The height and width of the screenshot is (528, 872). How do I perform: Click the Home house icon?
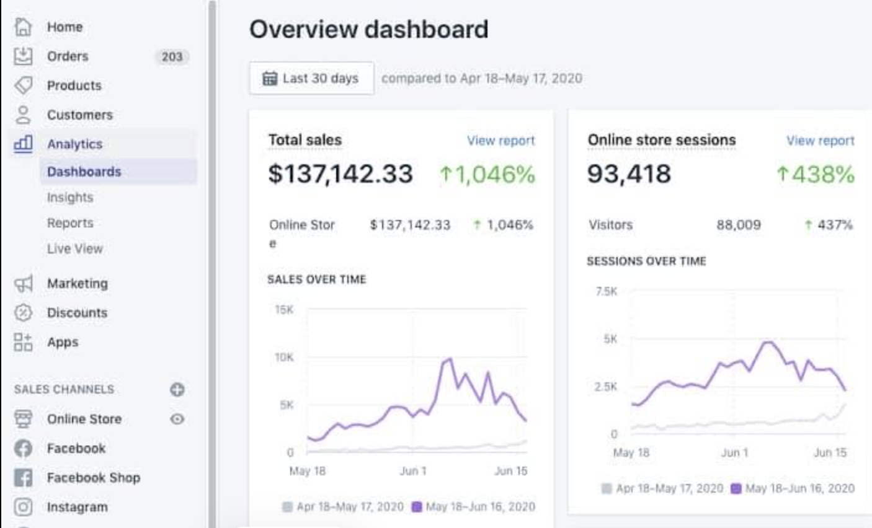(23, 27)
